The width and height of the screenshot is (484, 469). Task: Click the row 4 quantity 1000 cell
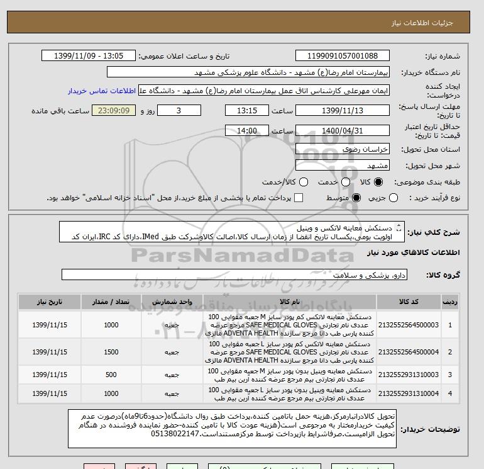[x=111, y=393]
